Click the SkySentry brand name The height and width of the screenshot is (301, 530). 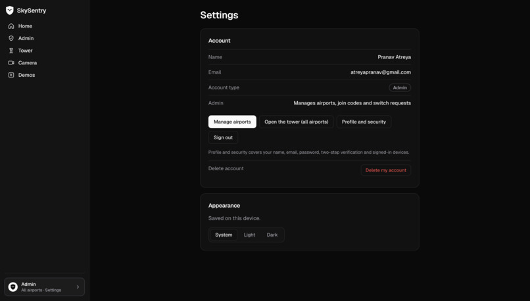[32, 11]
